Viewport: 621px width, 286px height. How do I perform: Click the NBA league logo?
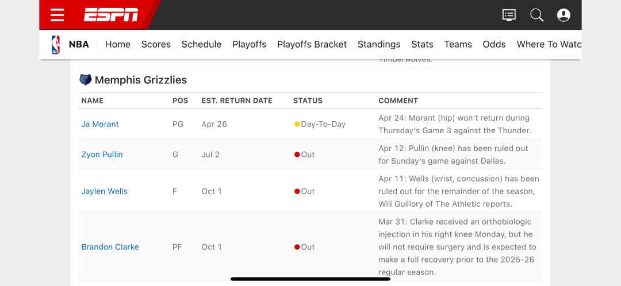(x=56, y=44)
